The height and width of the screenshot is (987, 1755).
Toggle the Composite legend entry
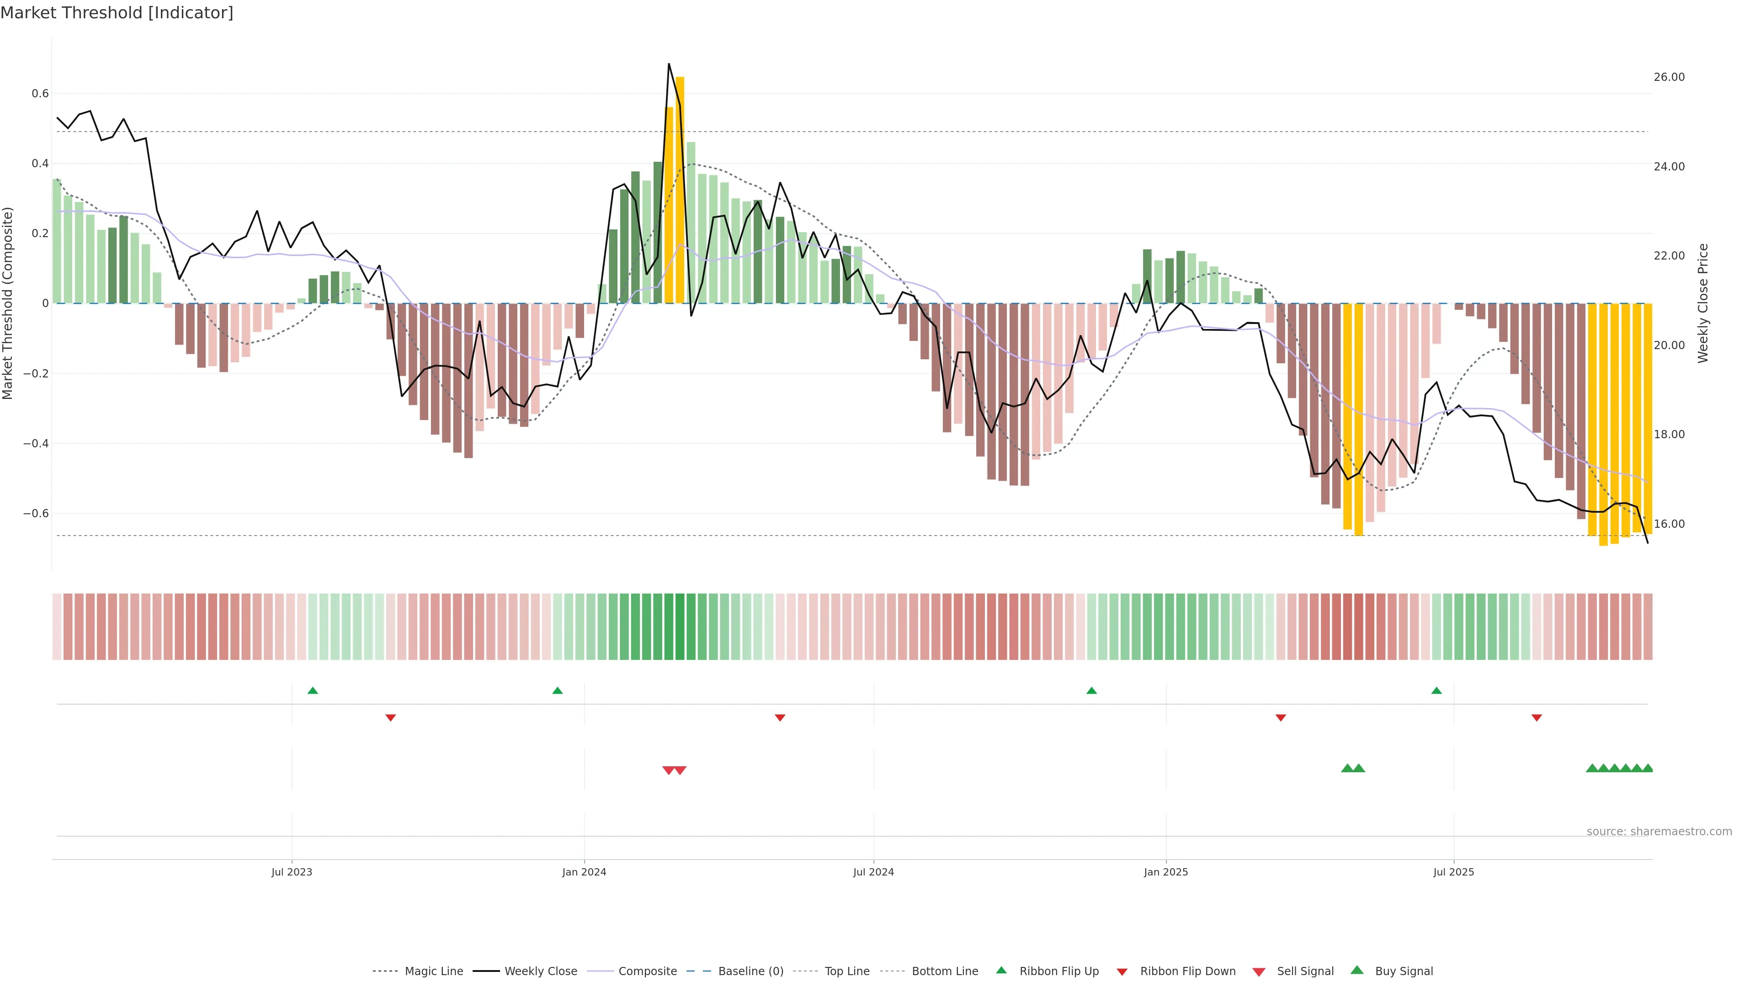click(647, 971)
